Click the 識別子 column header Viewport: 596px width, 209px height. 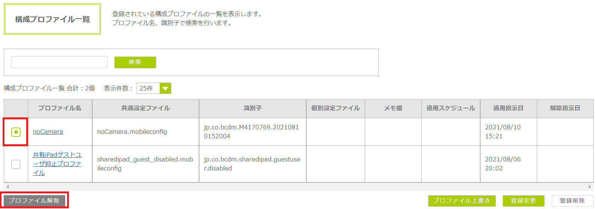[253, 108]
